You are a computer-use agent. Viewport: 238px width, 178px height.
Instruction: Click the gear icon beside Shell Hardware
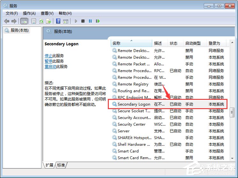pyautogui.click(x=114, y=144)
